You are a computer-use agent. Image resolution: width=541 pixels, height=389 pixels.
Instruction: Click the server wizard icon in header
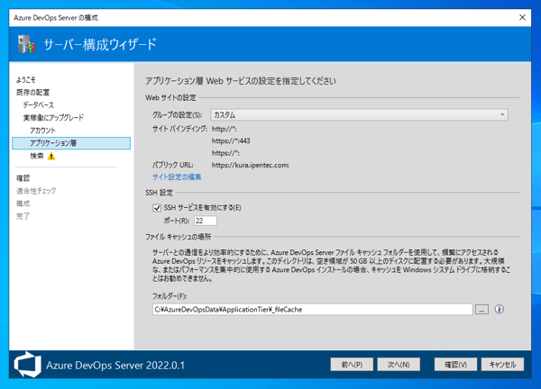tap(26, 44)
